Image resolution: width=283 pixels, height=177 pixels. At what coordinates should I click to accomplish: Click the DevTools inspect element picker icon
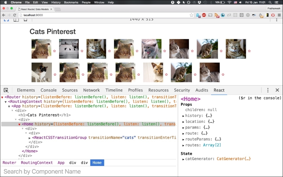[x=6, y=90]
